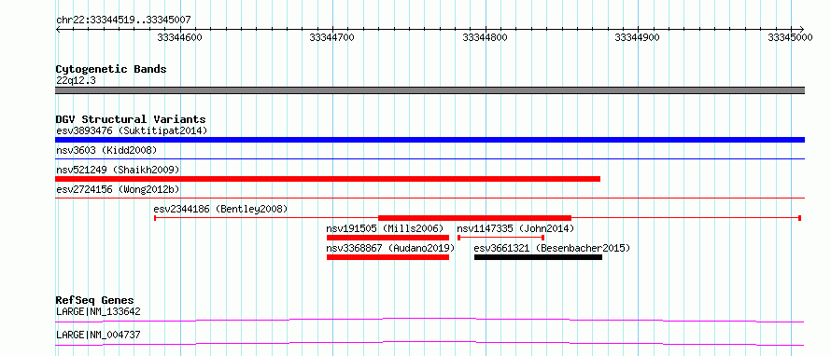831x356 pixels.
Task: Click the 22q12.3 band label
Action: pos(76,81)
